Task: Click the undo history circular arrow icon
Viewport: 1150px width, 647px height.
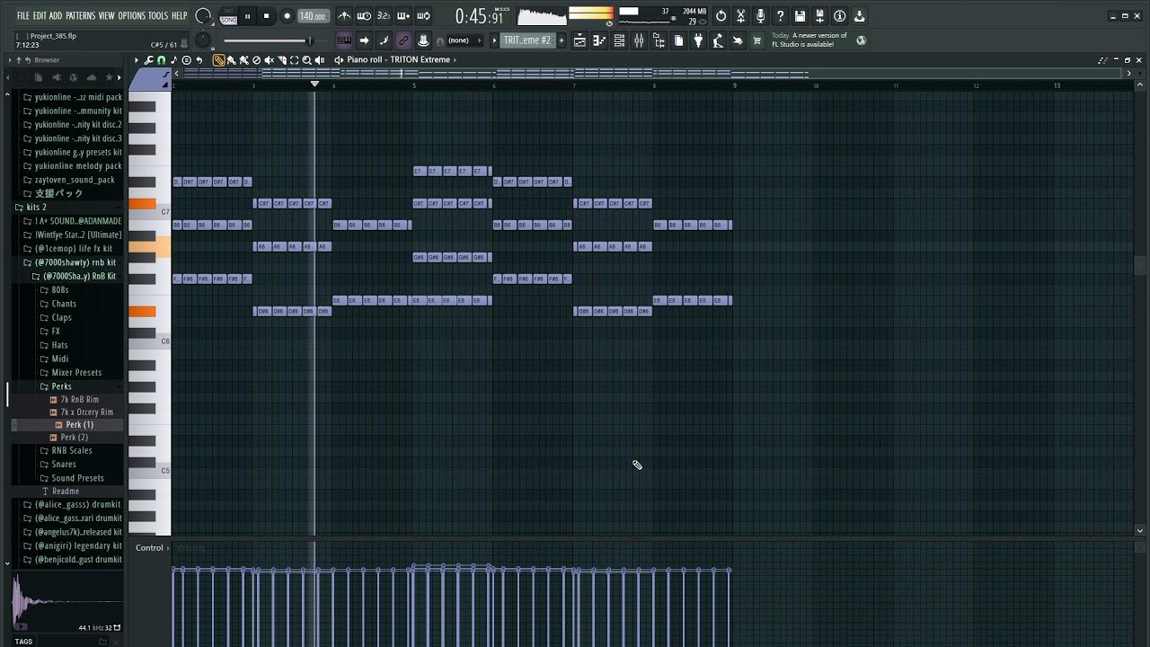Action: [721, 16]
